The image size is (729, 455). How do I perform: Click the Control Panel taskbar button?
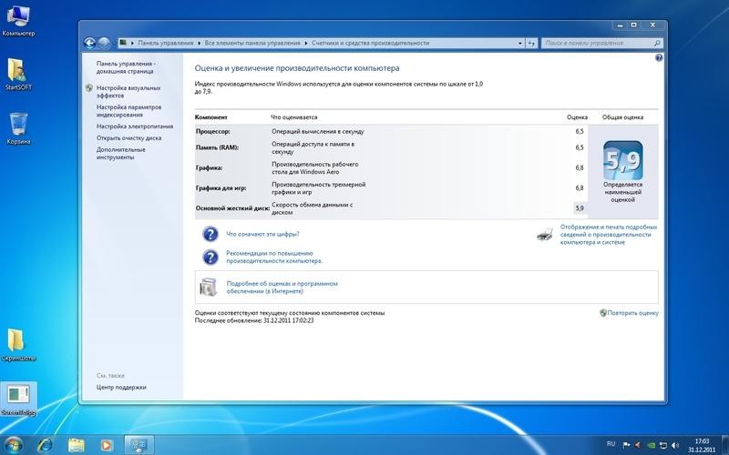point(139,445)
